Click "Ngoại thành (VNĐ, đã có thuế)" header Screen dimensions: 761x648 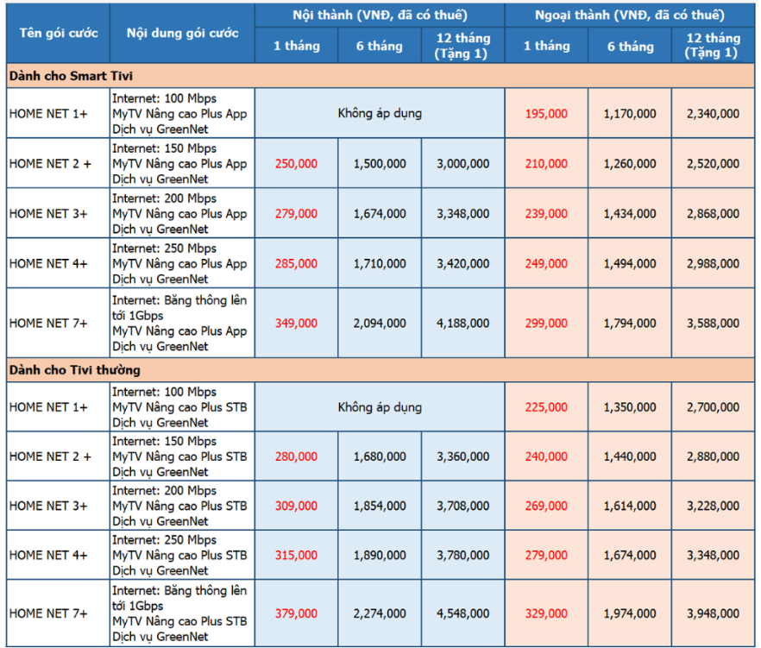[x=630, y=15]
